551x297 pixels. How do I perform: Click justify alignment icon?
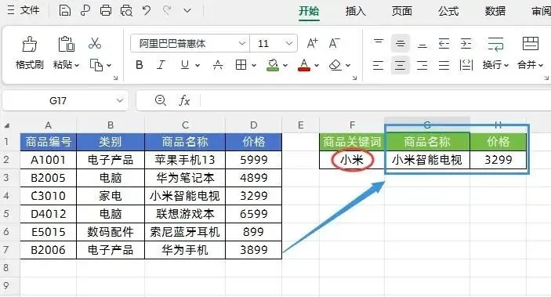(444, 65)
